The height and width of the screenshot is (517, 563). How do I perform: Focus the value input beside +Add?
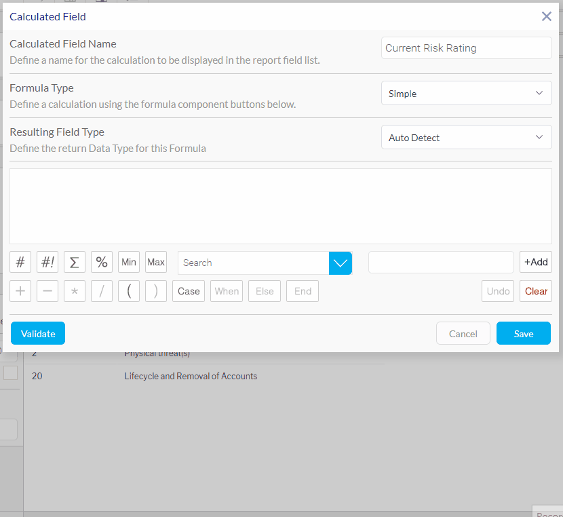[441, 263]
